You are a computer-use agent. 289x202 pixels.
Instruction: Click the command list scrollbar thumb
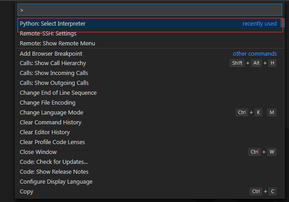pyautogui.click(x=283, y=23)
